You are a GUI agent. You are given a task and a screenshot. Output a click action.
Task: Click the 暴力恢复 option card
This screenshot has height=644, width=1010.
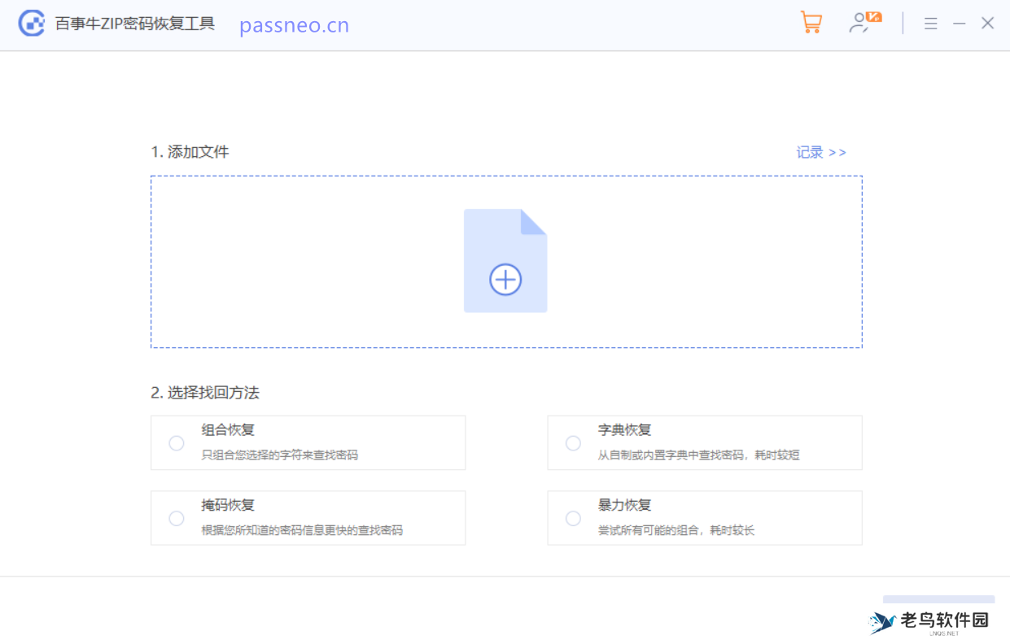coord(704,518)
